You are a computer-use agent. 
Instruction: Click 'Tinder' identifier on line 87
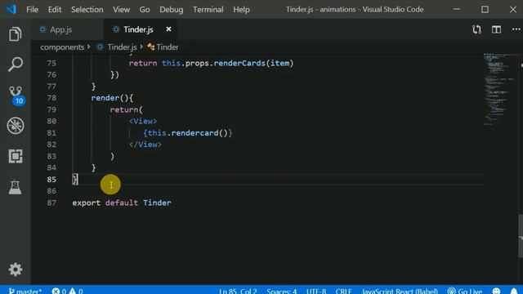(157, 203)
